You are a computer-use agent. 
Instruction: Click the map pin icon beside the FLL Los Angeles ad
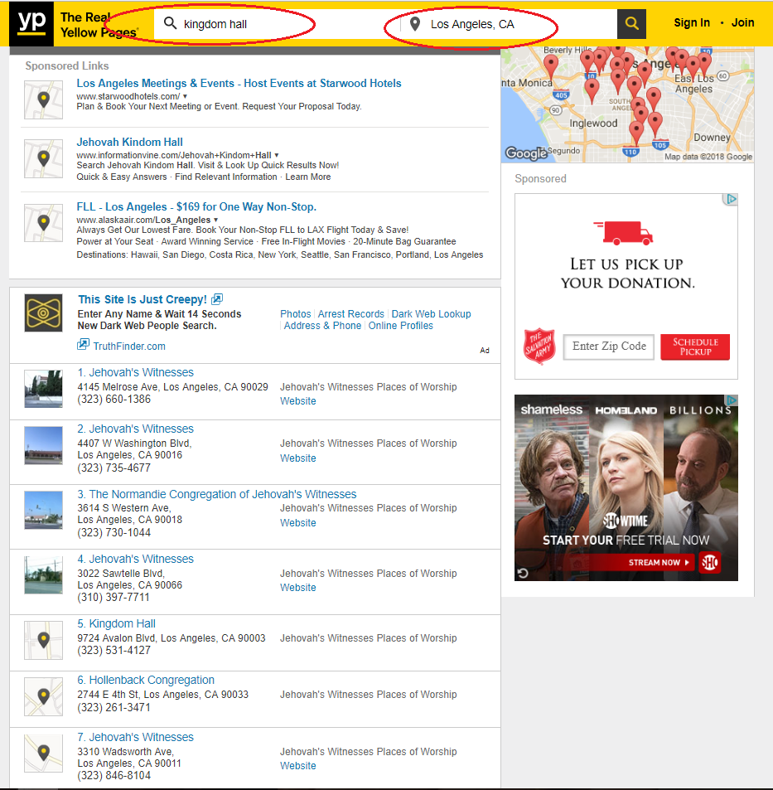pyautogui.click(x=44, y=223)
